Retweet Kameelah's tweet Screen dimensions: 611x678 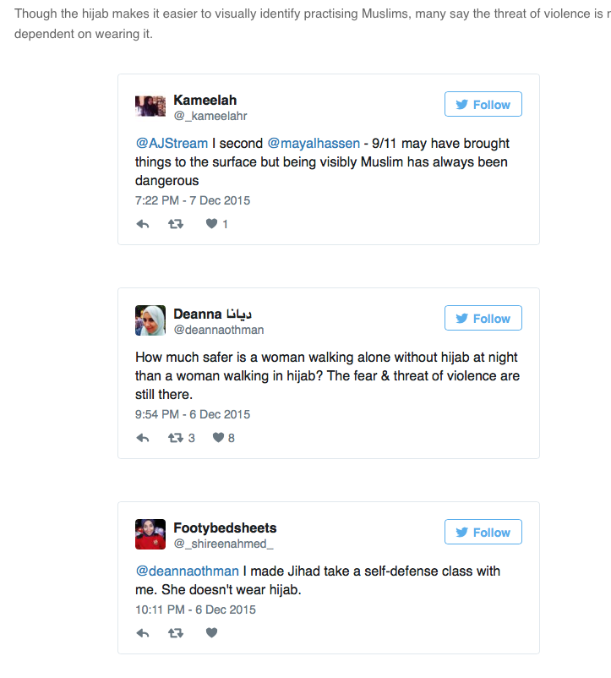tap(176, 224)
